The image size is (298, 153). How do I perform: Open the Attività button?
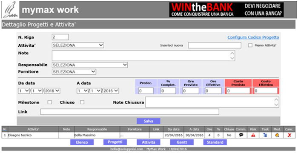click(149, 142)
